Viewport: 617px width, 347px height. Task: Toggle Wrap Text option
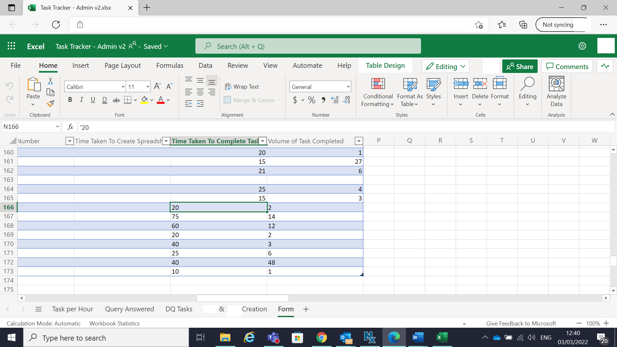pos(242,86)
